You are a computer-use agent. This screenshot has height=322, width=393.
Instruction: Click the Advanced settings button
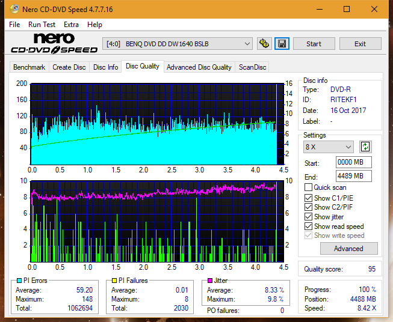tap(348, 249)
